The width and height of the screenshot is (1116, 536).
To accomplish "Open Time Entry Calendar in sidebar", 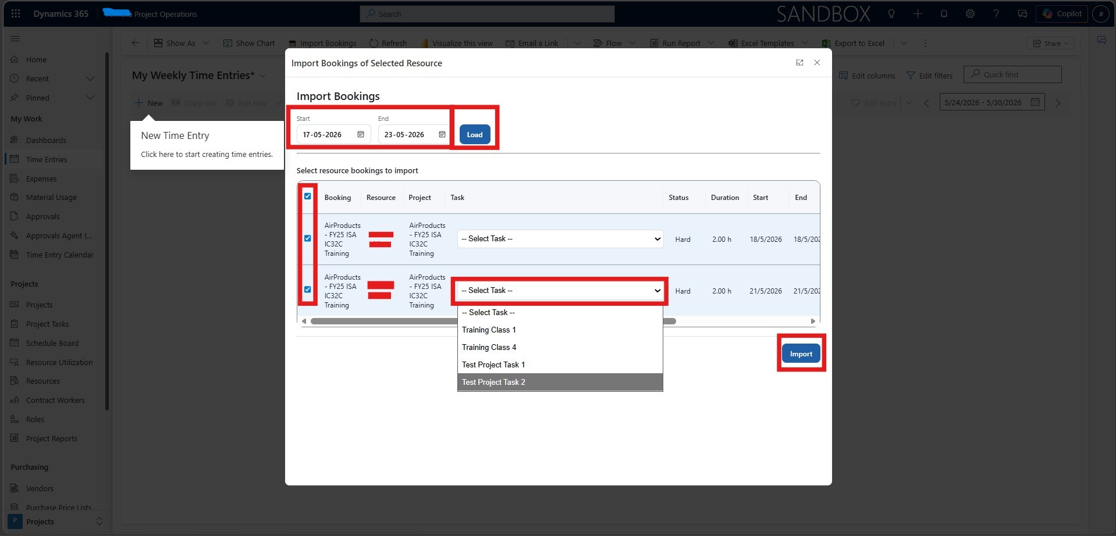I will pos(59,255).
